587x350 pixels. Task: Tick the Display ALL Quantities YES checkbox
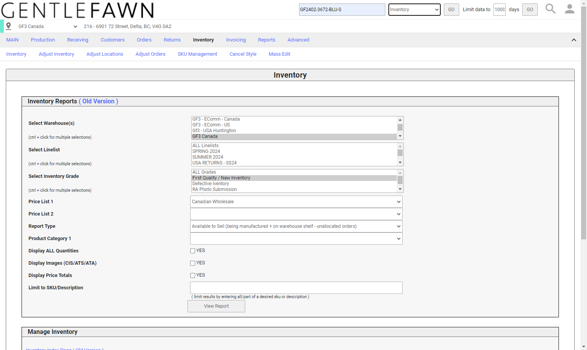pyautogui.click(x=192, y=251)
